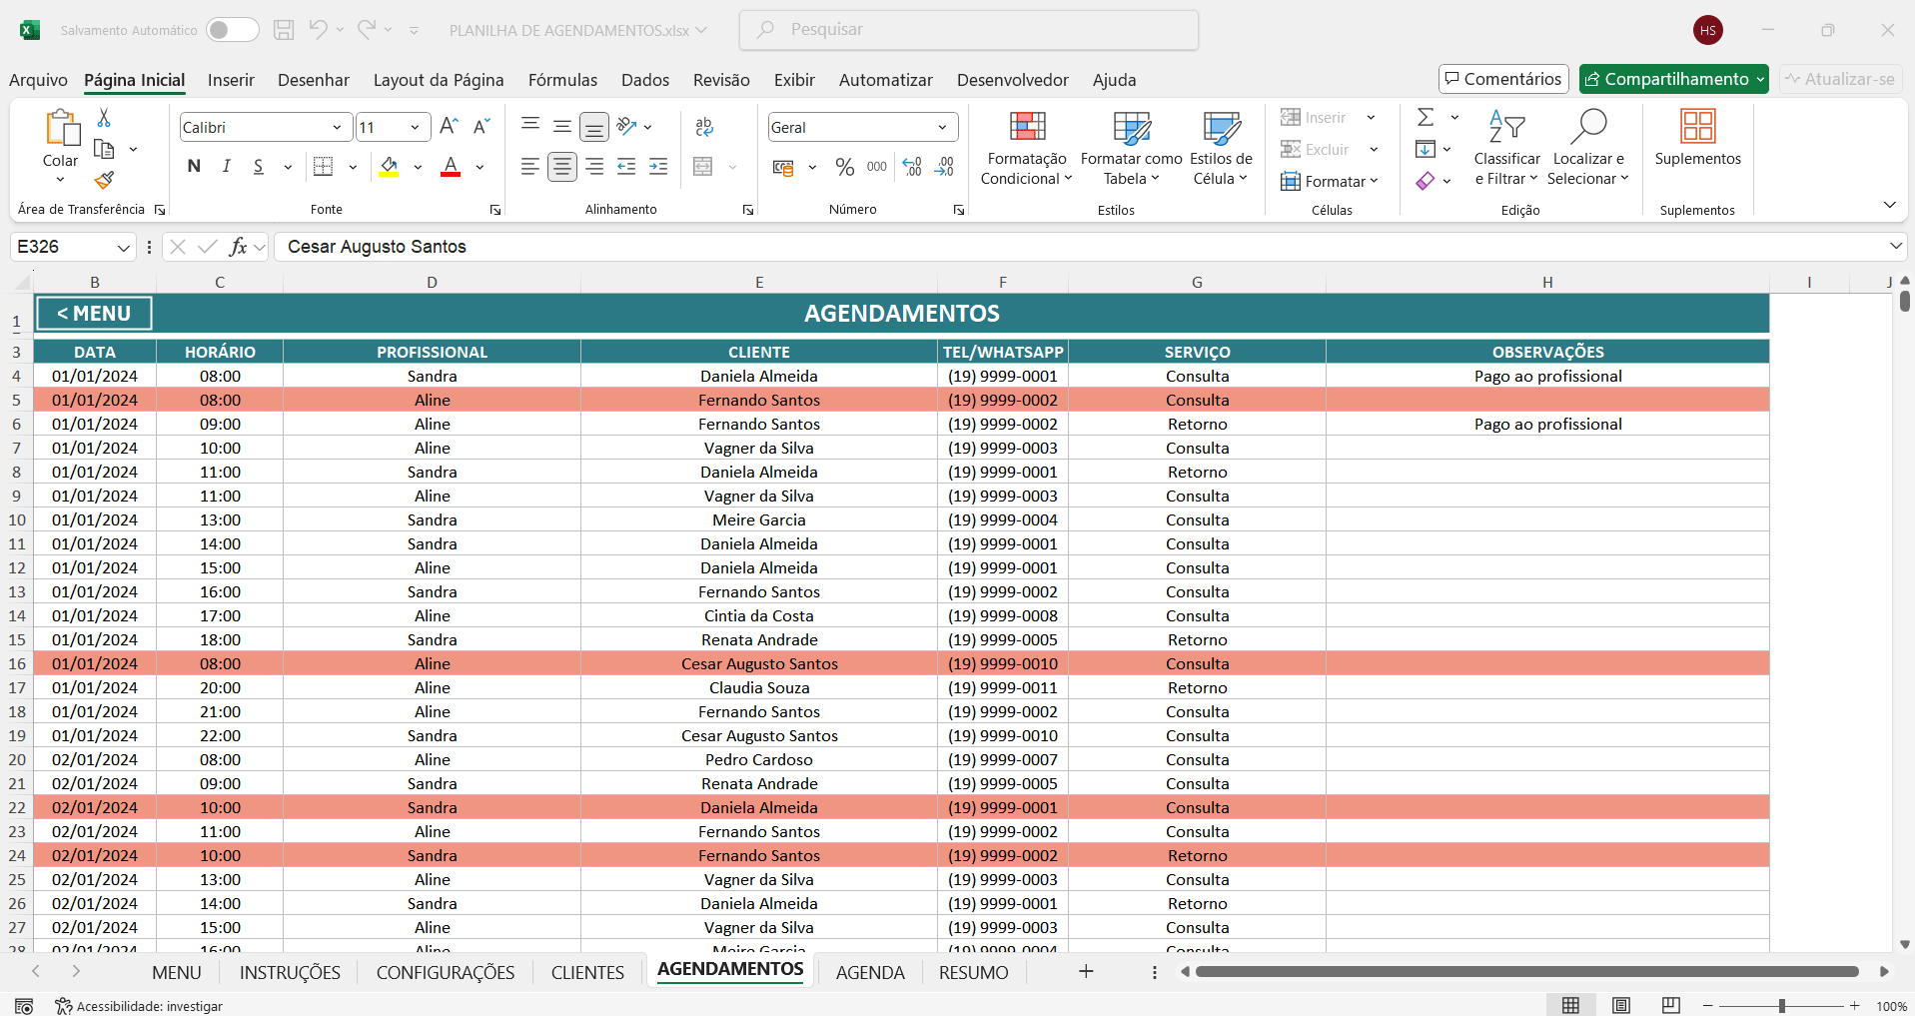Toggle Salvamento Automático switch
This screenshot has height=1016, width=1915.
(232, 30)
